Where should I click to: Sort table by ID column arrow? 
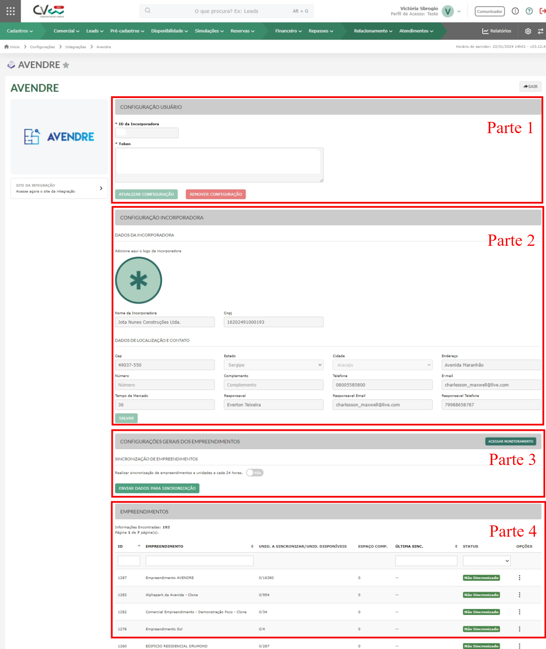tap(139, 546)
